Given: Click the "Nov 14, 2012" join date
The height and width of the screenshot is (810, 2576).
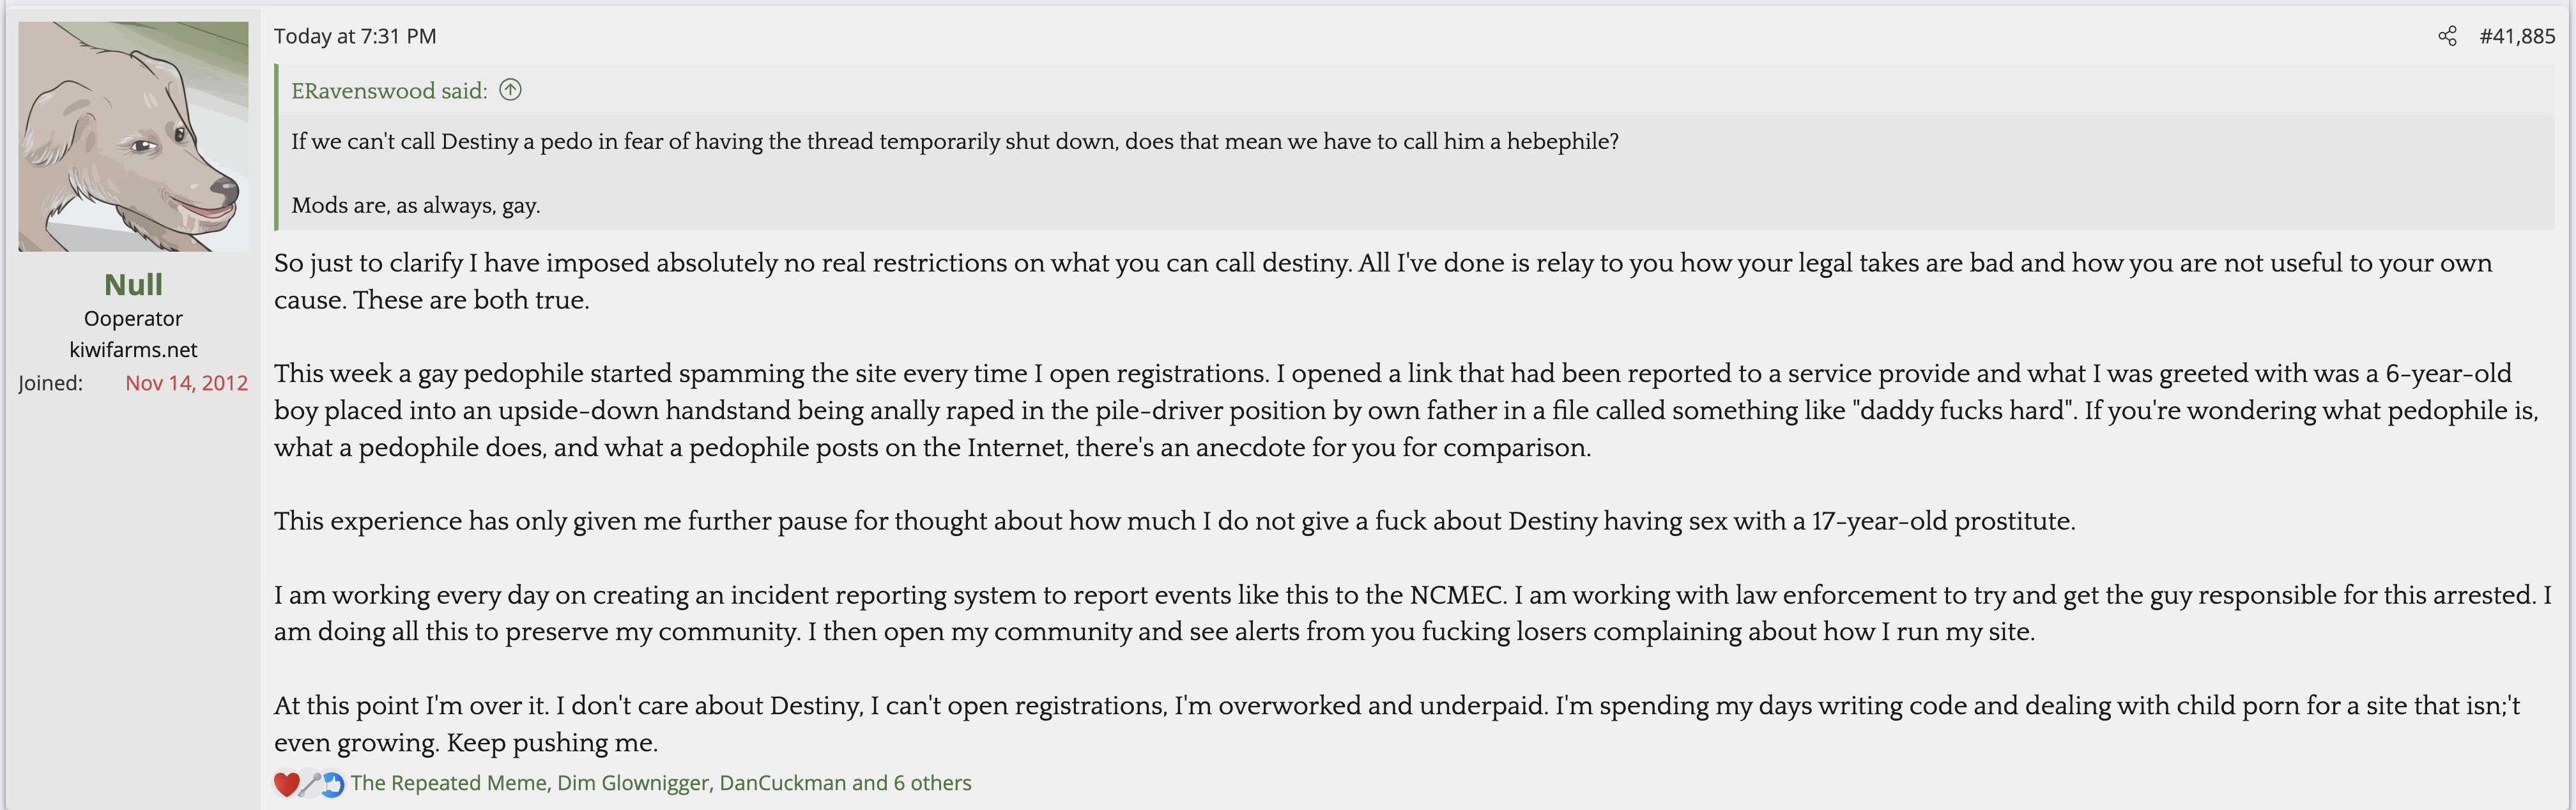Looking at the screenshot, I should pos(186,383).
